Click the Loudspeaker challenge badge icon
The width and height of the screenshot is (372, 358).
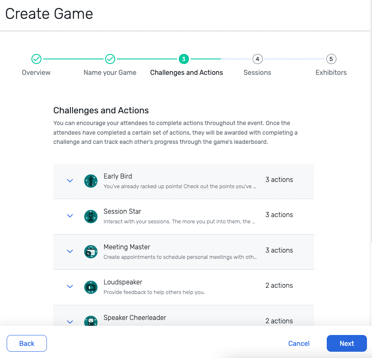[91, 287]
